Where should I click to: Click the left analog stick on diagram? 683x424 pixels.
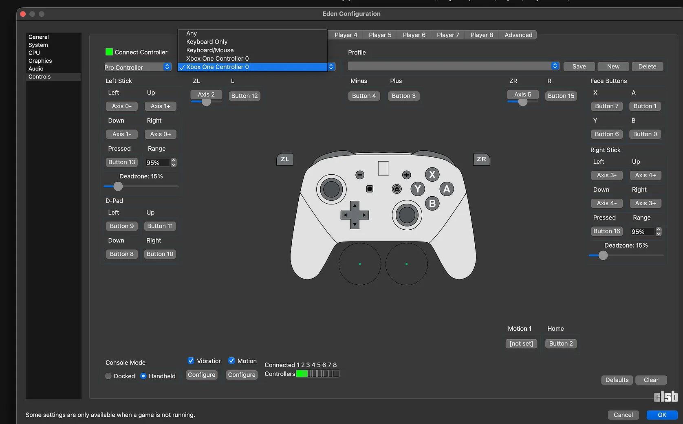(x=331, y=189)
